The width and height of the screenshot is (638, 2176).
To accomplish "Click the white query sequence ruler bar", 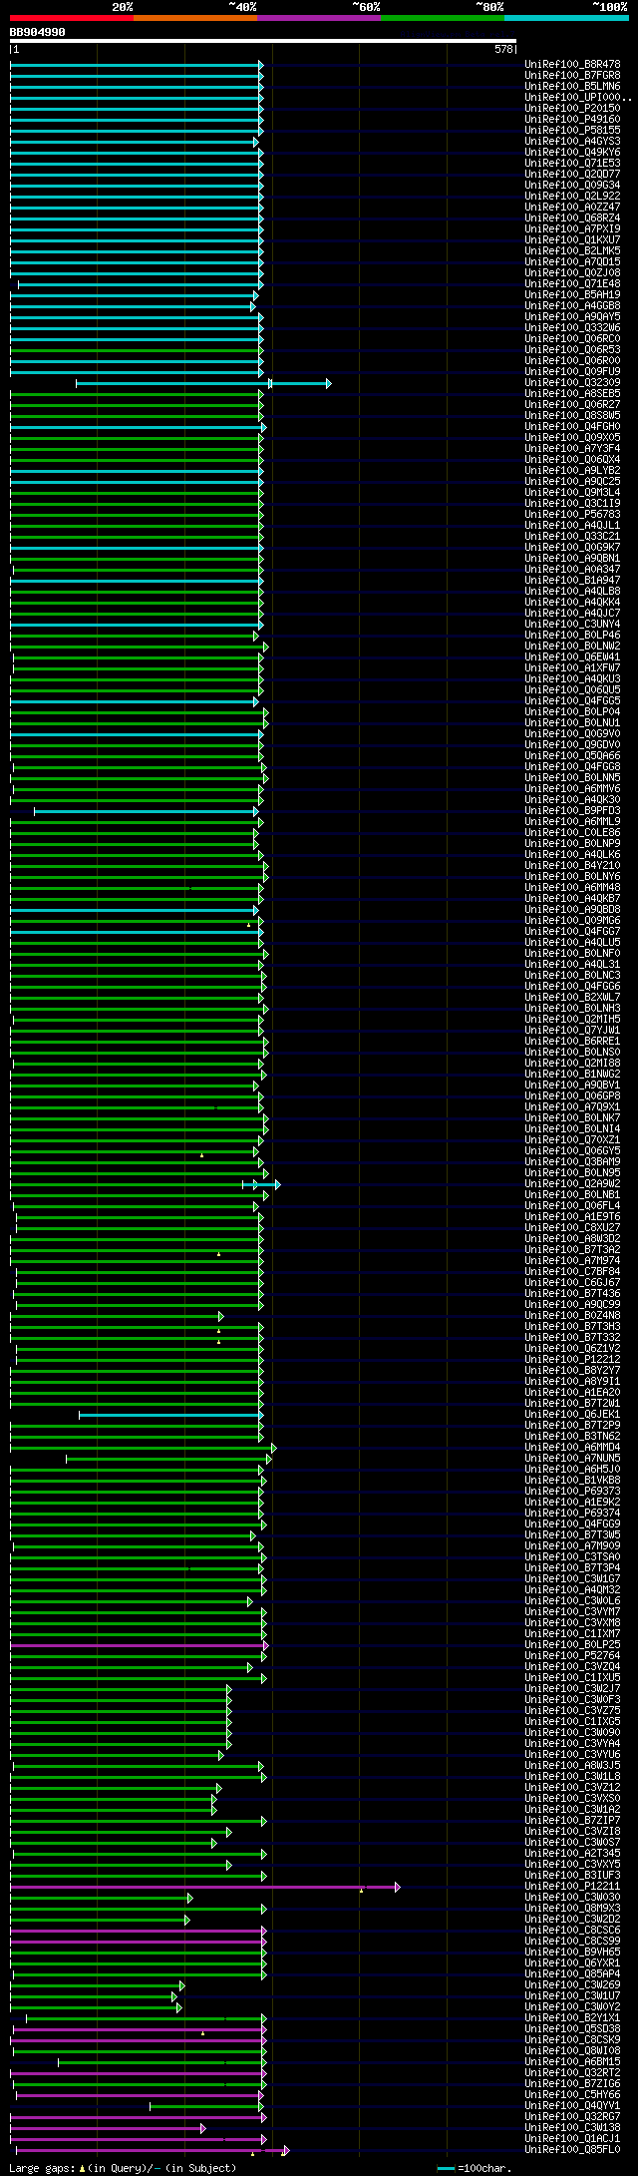I will pyautogui.click(x=263, y=41).
